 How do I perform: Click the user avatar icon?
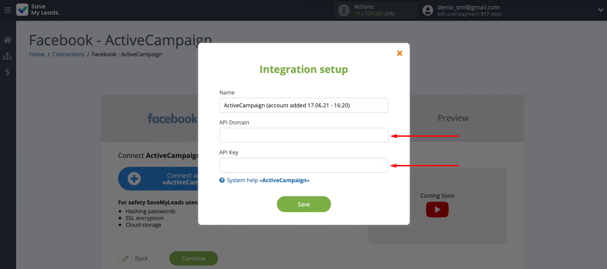click(x=428, y=10)
